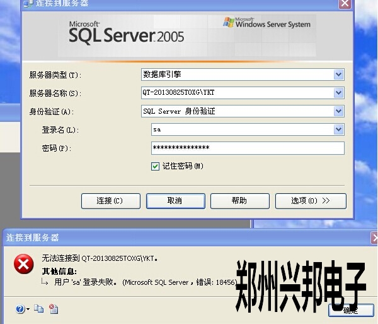Click the red error X icon

pos(24,265)
